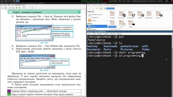This screenshot has height=97, width=173.
Task: Open the Вкладки menu in terminal
Action: [113, 34]
